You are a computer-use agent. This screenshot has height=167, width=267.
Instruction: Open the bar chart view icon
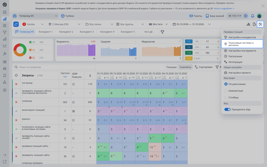(x=248, y=24)
